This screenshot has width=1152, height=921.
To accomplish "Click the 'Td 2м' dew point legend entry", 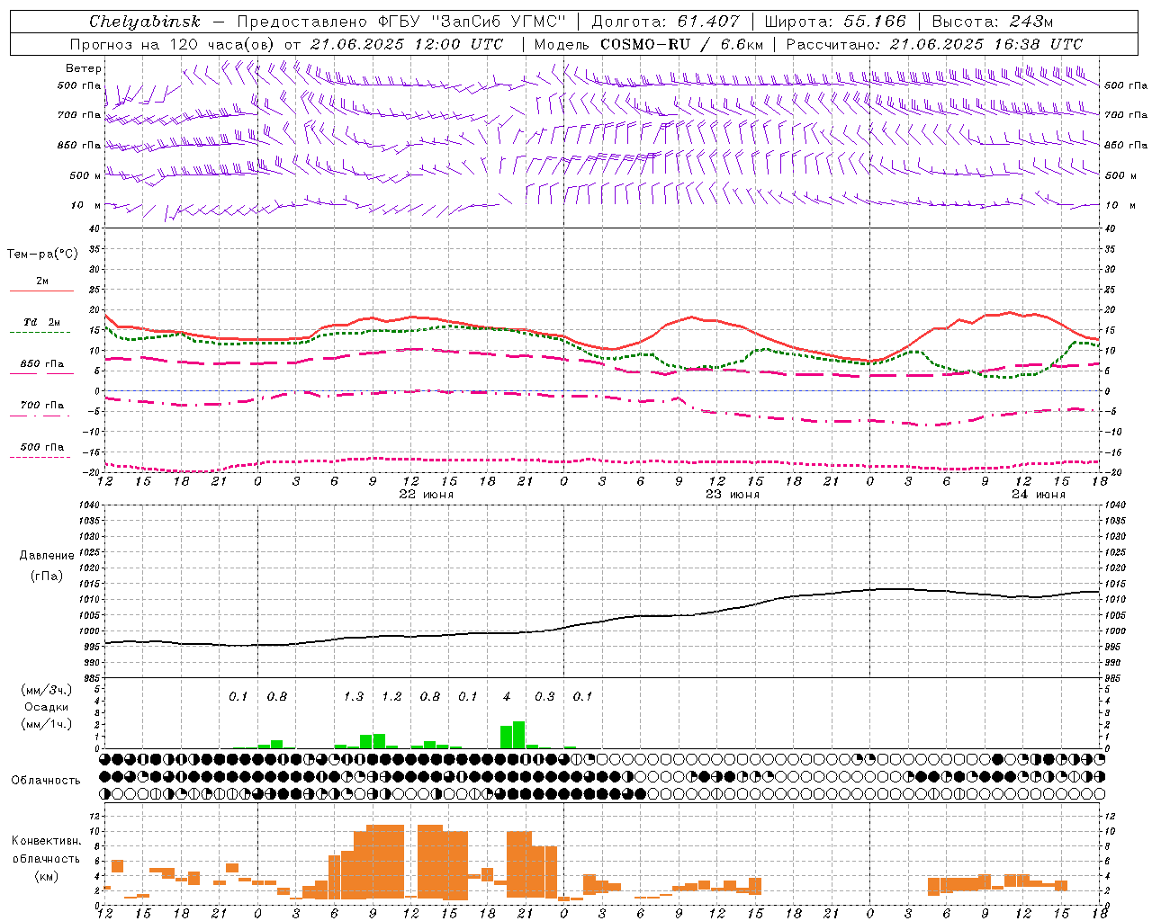I will pyautogui.click(x=41, y=322).
